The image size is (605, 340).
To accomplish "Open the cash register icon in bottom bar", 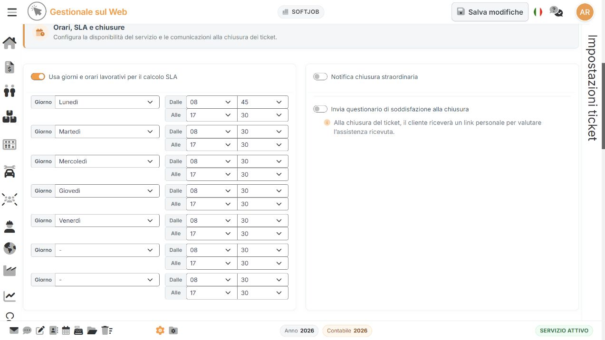I will (x=78, y=331).
